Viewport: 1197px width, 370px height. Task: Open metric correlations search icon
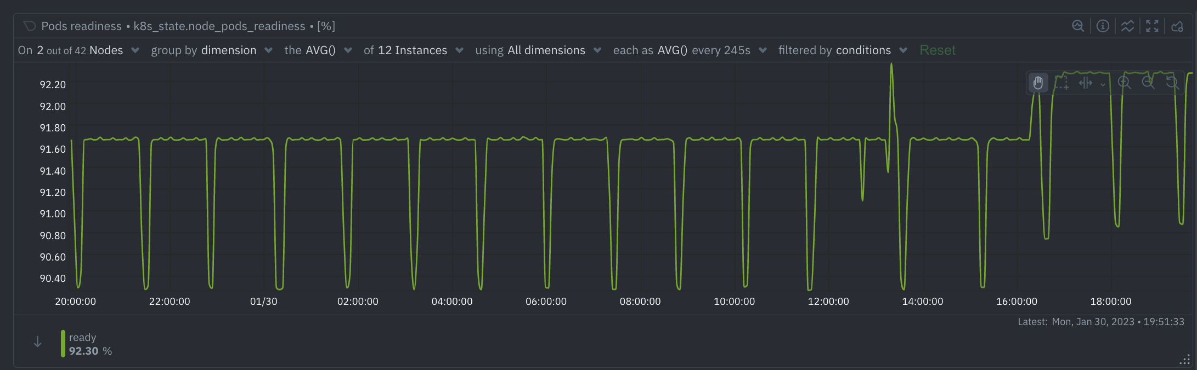click(x=1078, y=26)
